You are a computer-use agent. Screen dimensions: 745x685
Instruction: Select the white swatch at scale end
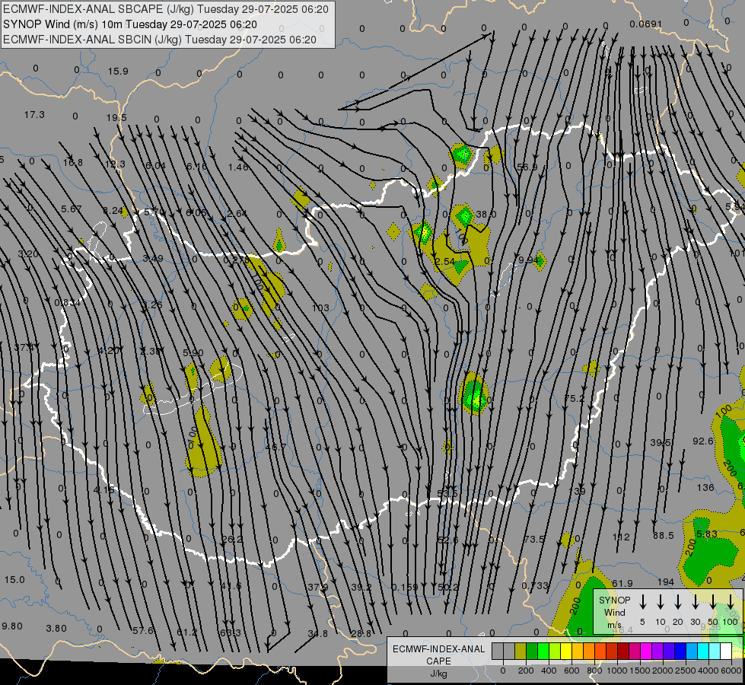725,652
